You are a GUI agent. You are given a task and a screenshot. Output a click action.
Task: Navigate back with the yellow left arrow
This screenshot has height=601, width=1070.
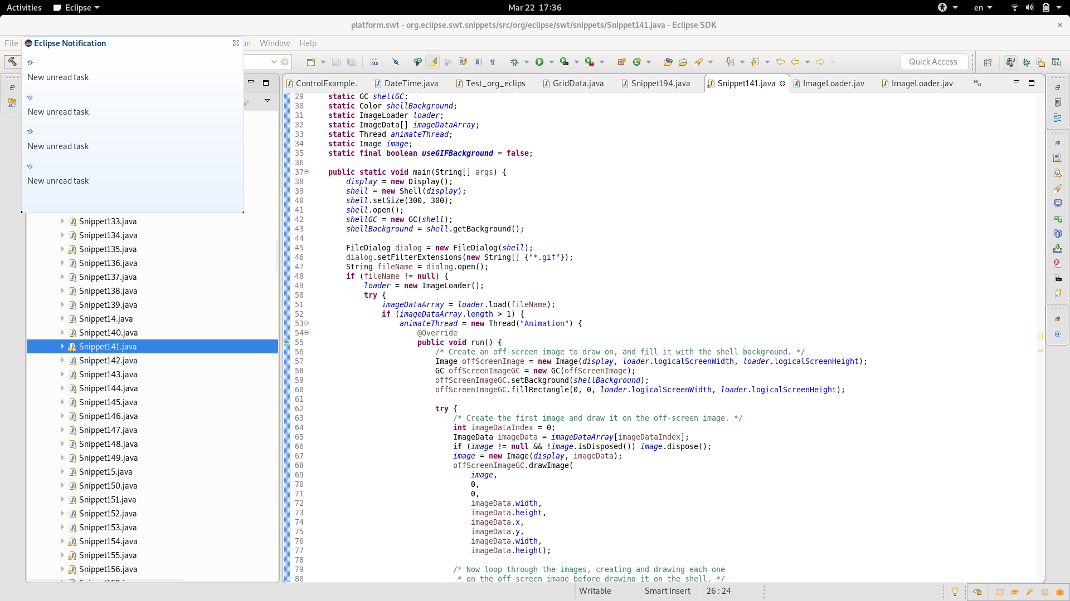click(795, 62)
